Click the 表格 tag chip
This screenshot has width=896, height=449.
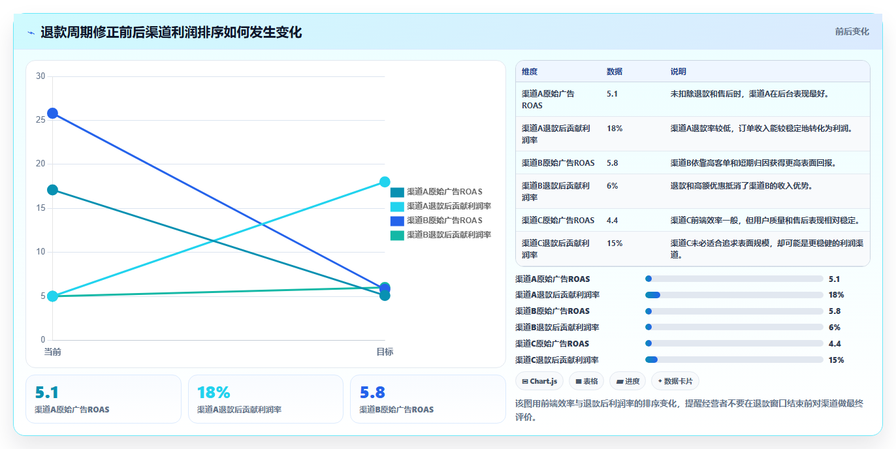coord(586,381)
